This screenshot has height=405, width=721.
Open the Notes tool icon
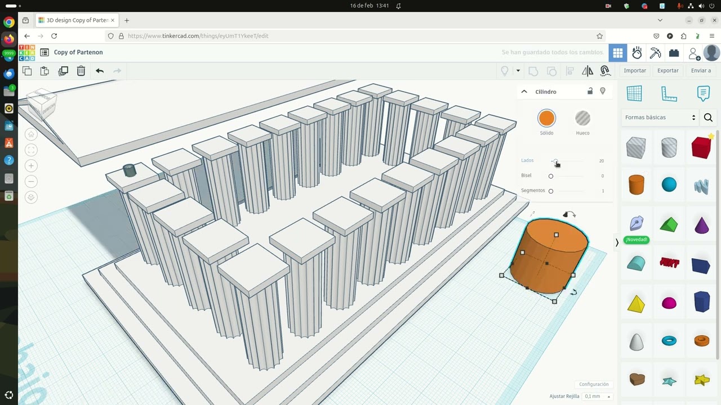point(703,93)
